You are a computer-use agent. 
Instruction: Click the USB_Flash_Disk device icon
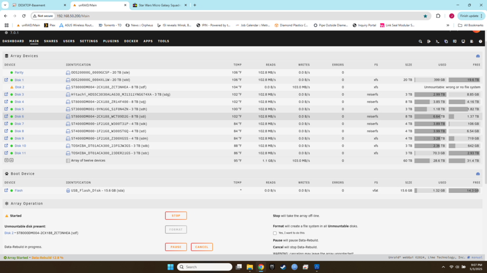click(x=68, y=190)
